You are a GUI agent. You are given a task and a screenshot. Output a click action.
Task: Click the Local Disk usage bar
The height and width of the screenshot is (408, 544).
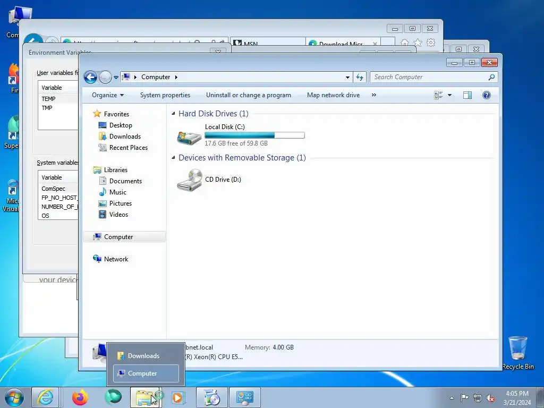coord(254,135)
